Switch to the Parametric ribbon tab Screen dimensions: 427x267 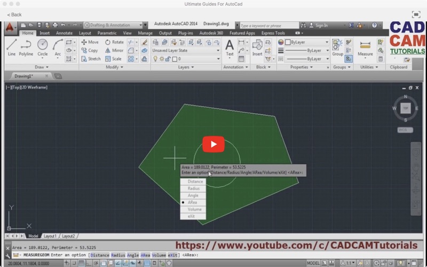(x=107, y=33)
